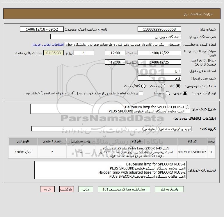Click the price validity hour 12:00 field
224x217 pixels.
click(x=115, y=62)
